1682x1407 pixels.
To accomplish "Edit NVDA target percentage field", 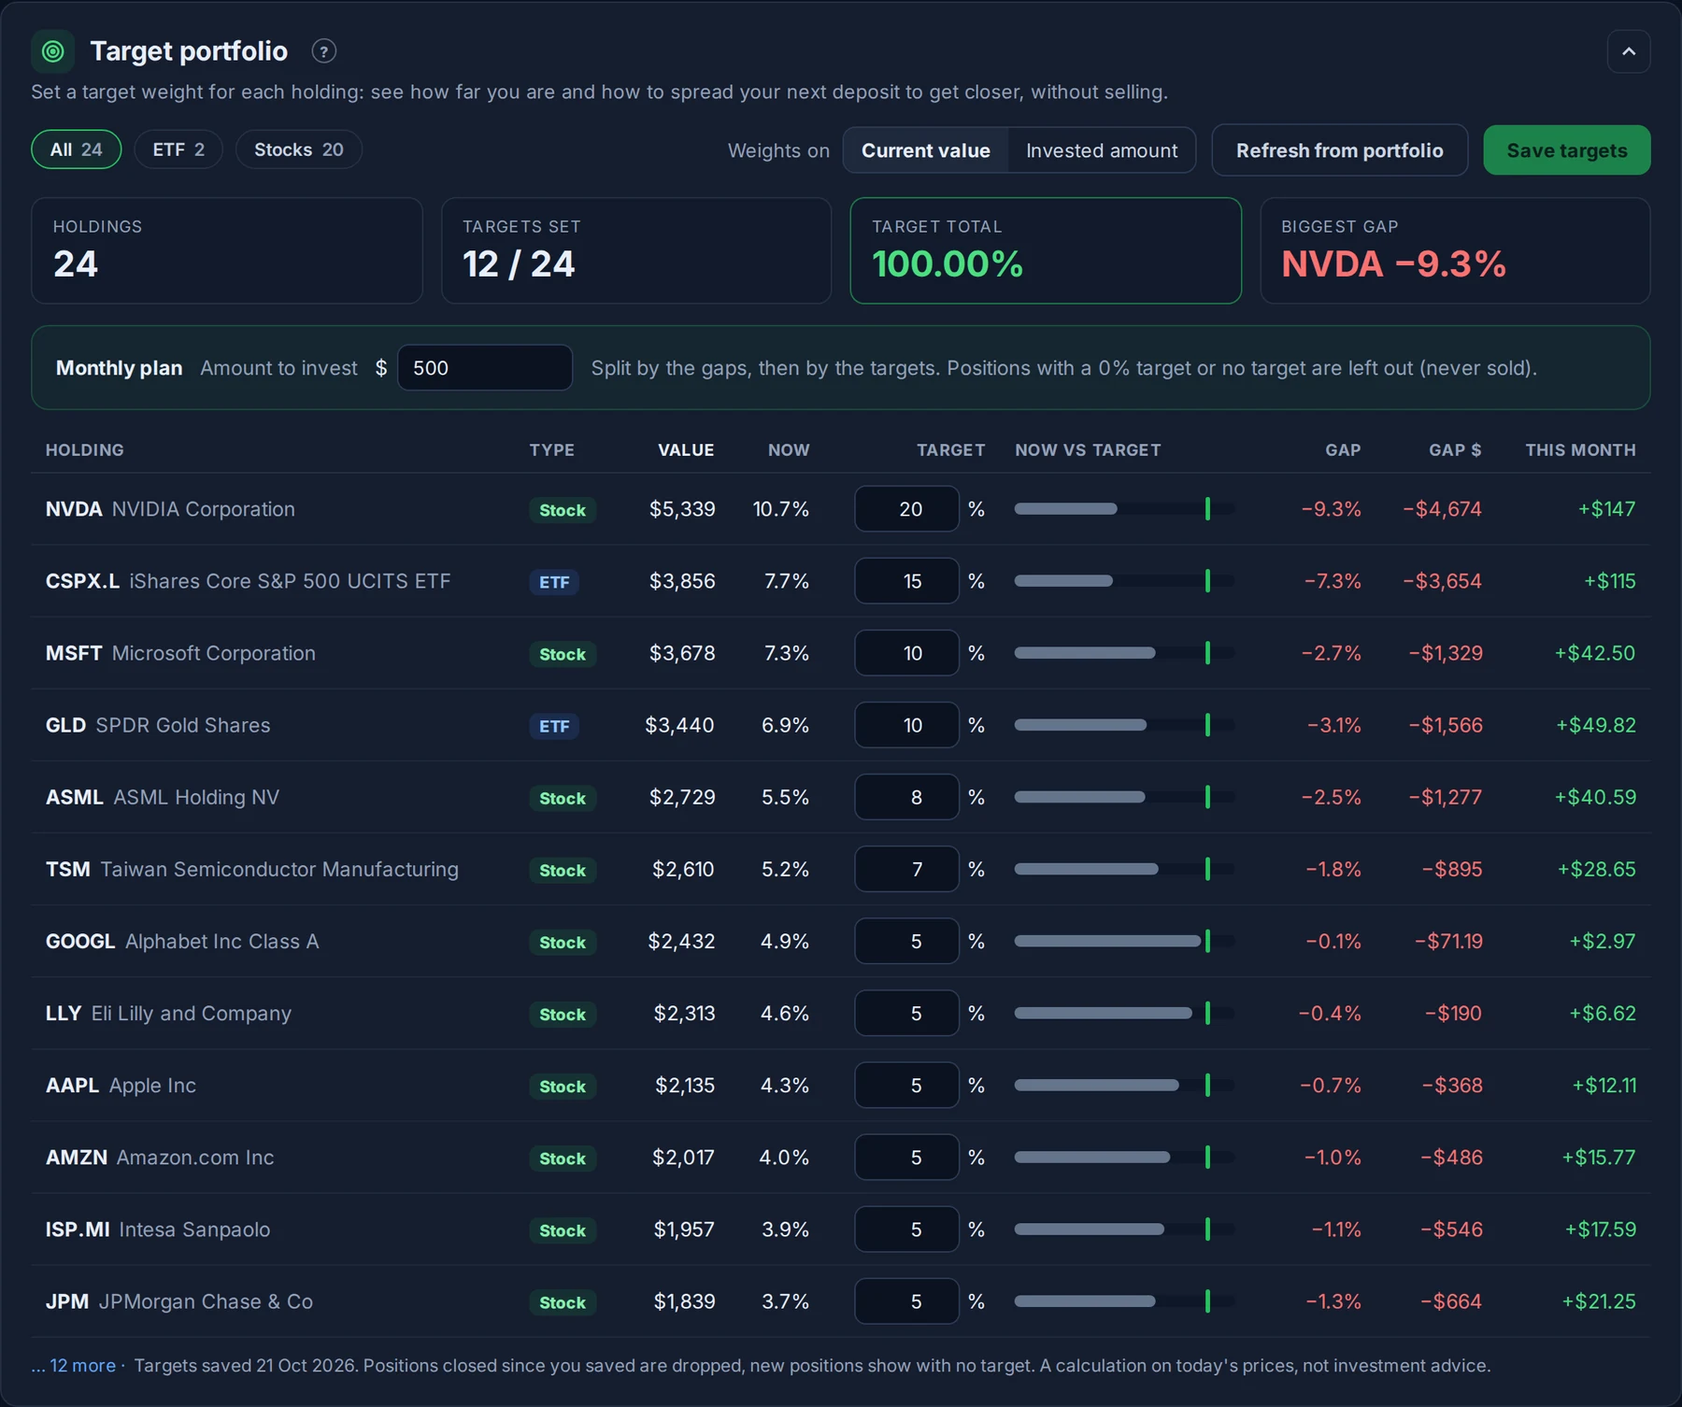I will point(906,509).
